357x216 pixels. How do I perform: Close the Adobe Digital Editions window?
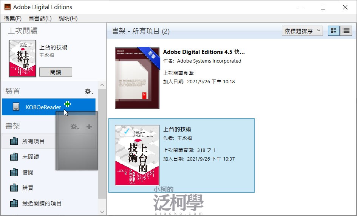tap(345, 7)
